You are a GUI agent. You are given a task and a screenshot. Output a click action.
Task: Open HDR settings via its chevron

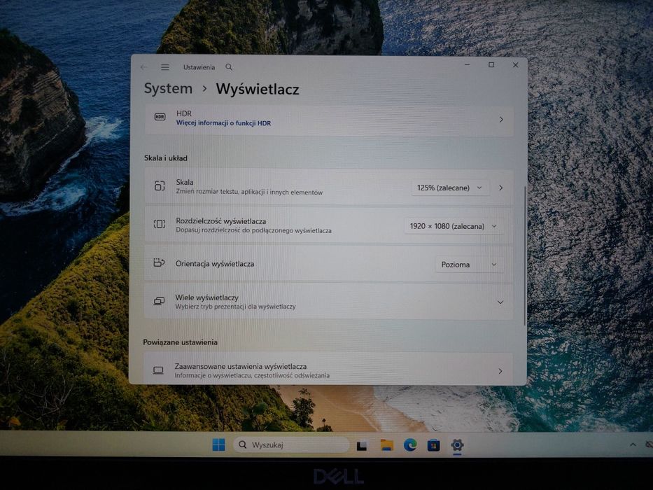coord(501,120)
